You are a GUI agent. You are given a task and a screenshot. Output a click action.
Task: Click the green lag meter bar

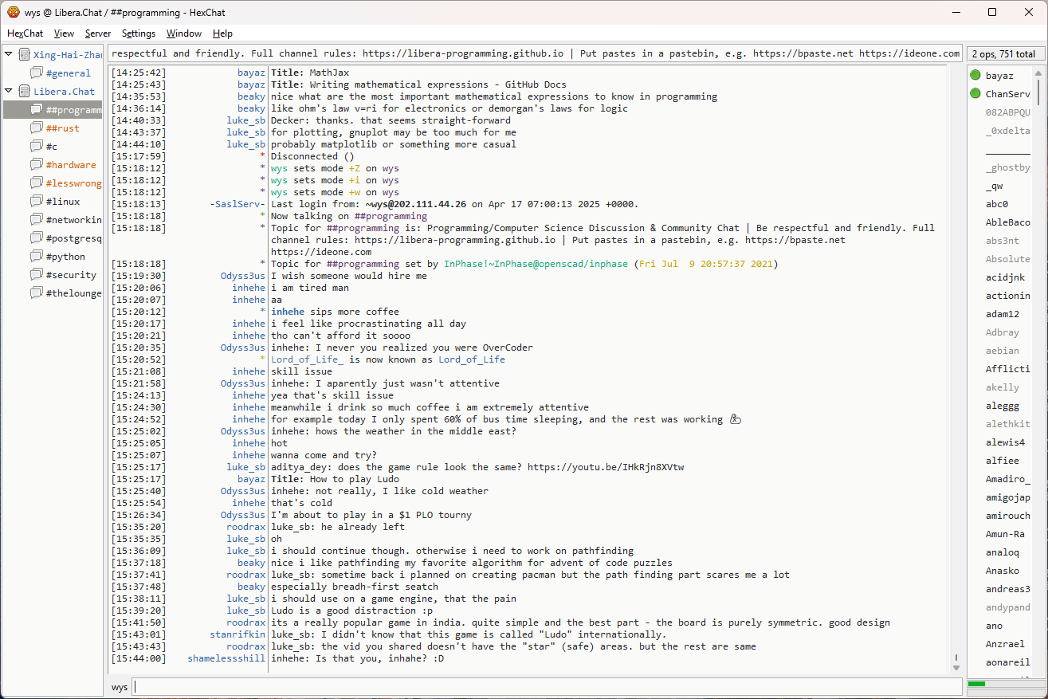(x=976, y=684)
